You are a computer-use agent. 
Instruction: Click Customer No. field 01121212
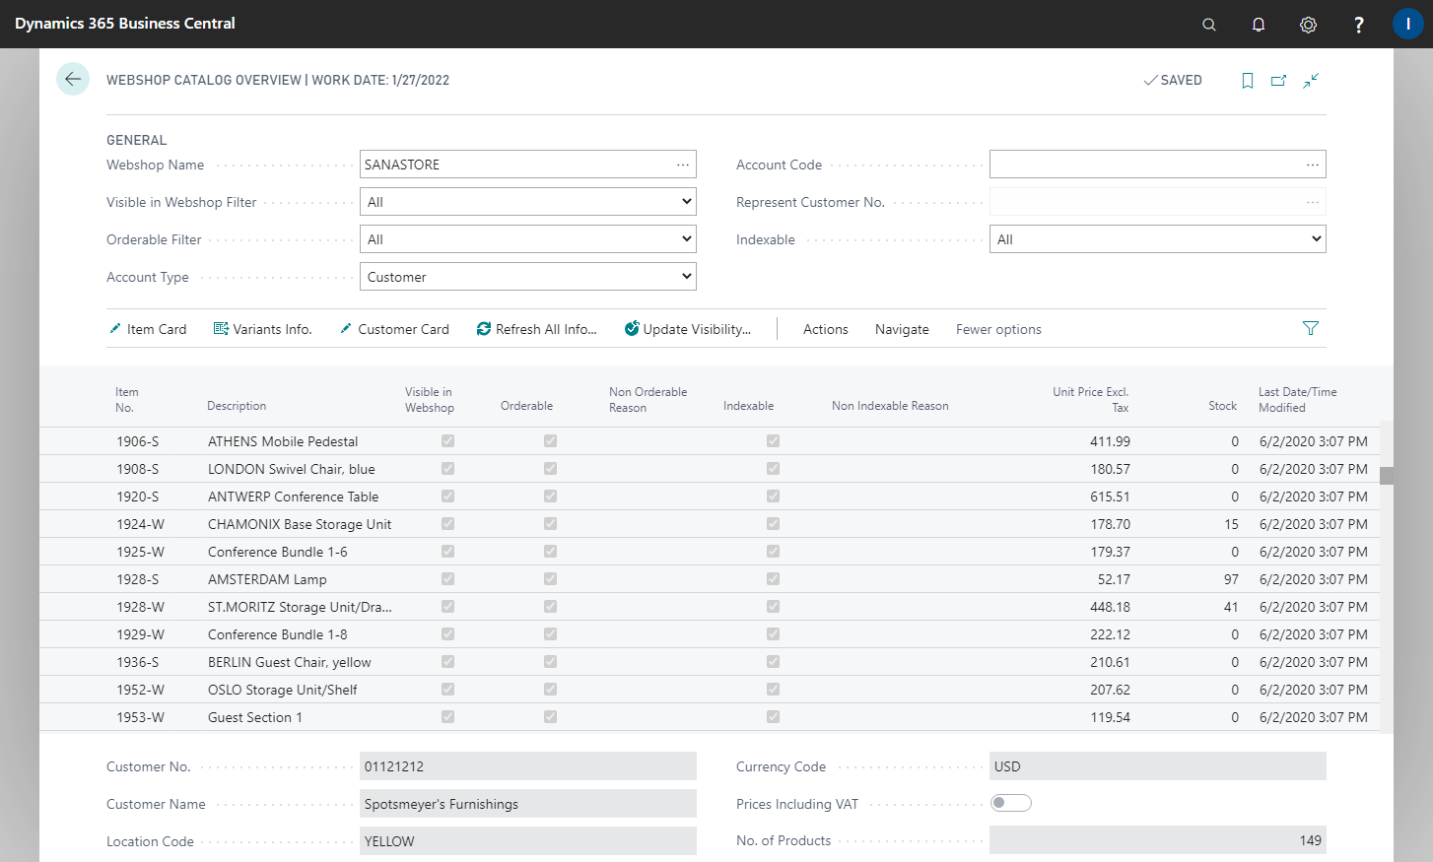(528, 766)
